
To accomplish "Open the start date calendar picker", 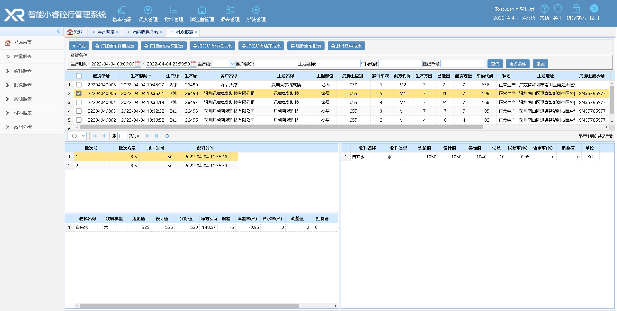I will tap(138, 64).
